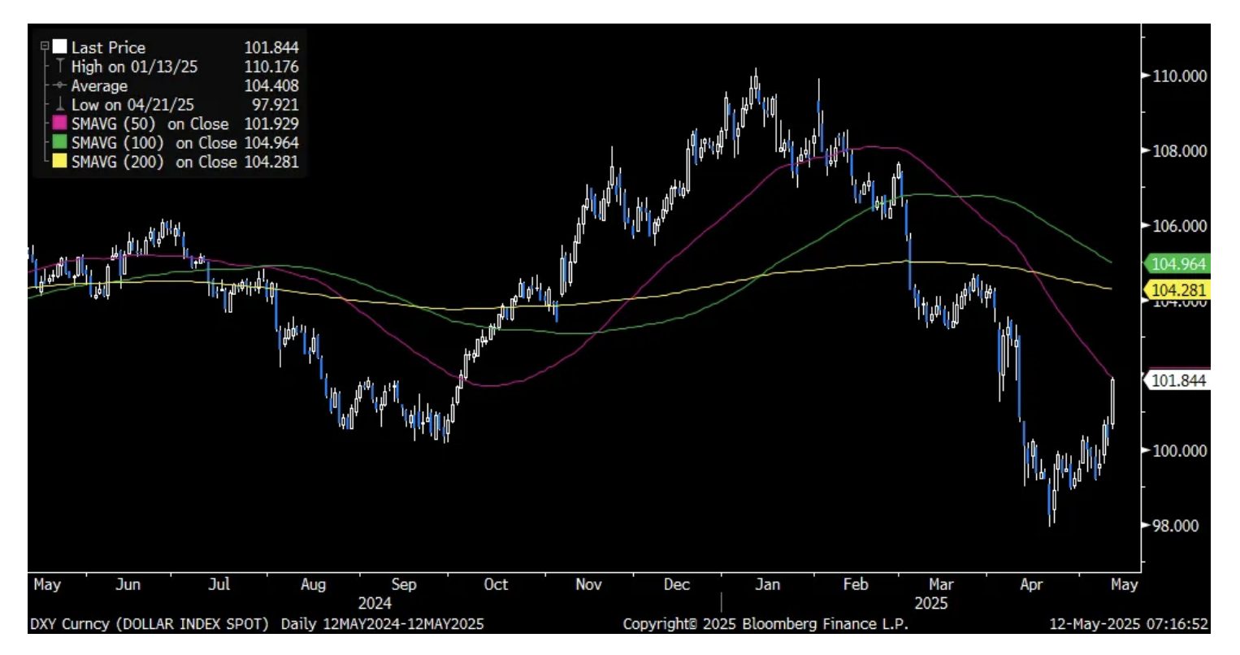1240x655 pixels.
Task: Click the Average marker icon in legend
Action: pos(59,85)
